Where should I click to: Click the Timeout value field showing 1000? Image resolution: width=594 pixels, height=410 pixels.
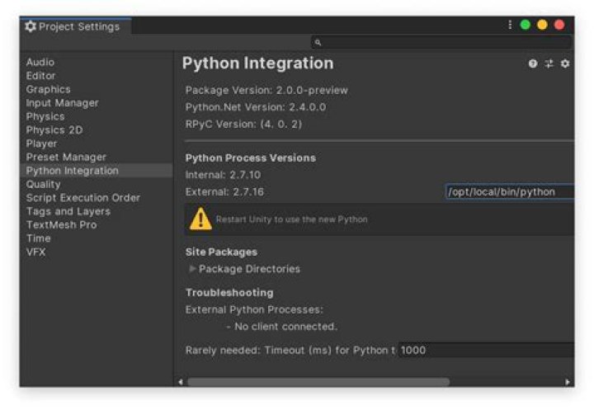coord(485,351)
